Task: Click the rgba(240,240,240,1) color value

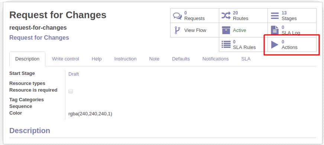Action: pyautogui.click(x=90, y=114)
